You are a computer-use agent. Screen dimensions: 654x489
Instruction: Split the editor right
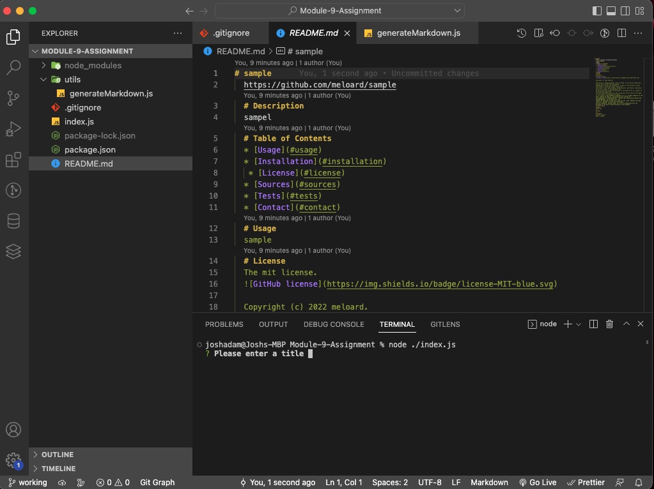click(621, 33)
